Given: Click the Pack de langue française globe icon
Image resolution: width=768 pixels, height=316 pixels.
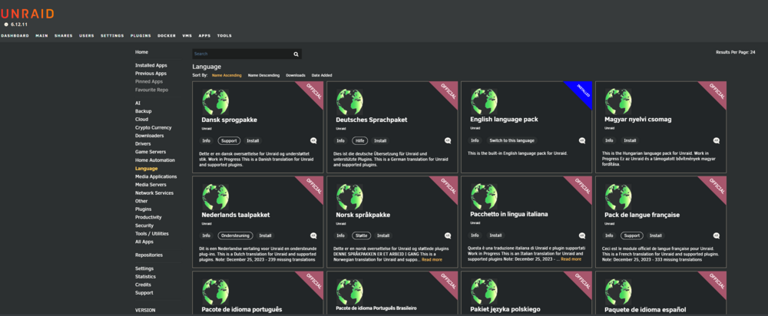Looking at the screenshot, I should point(618,197).
